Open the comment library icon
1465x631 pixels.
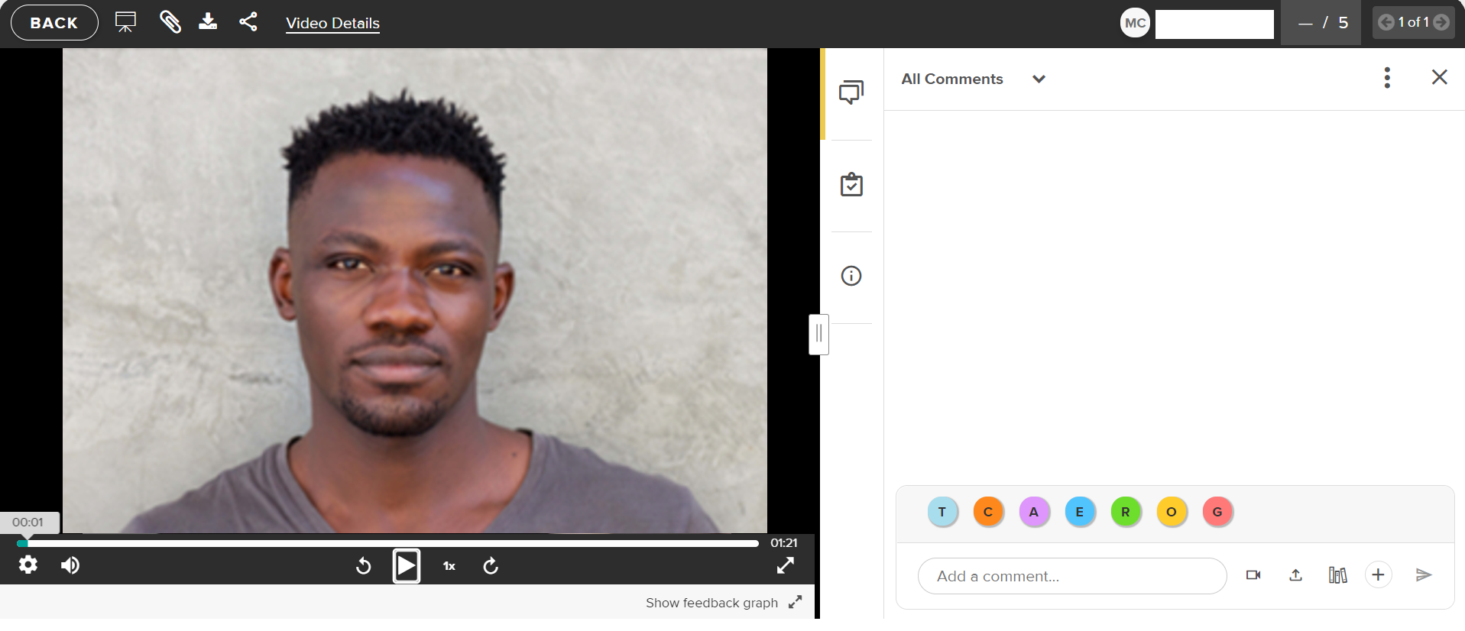[x=1337, y=575]
